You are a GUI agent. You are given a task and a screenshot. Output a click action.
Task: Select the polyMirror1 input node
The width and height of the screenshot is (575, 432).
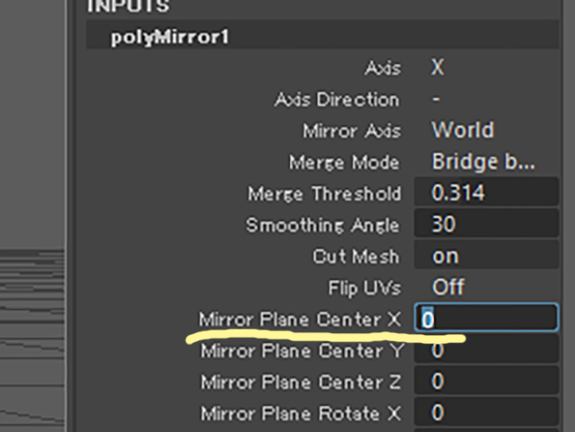170,37
